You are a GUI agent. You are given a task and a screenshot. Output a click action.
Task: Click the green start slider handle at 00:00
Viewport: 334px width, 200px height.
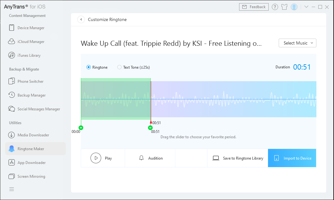tap(81, 128)
